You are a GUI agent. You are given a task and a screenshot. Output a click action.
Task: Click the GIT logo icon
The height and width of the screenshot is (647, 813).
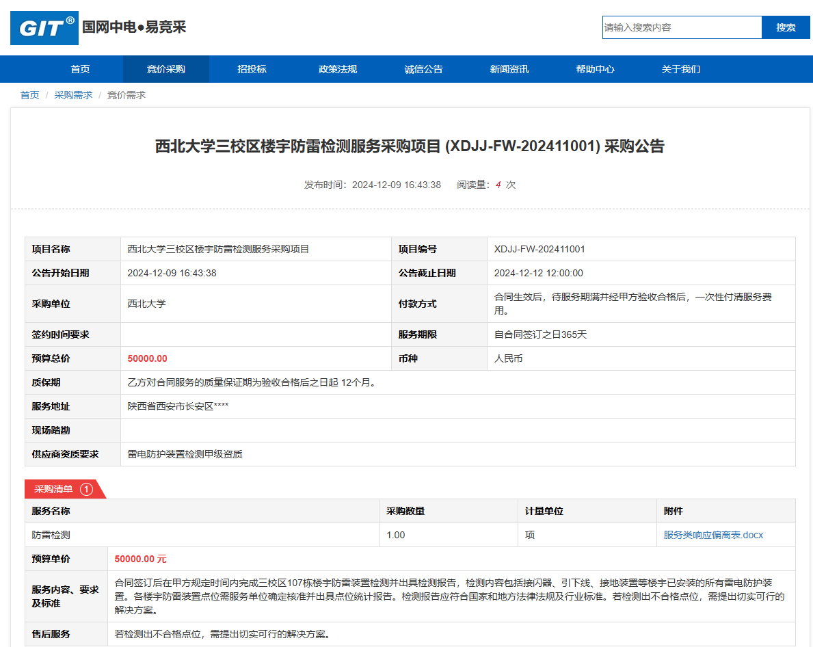coord(44,28)
